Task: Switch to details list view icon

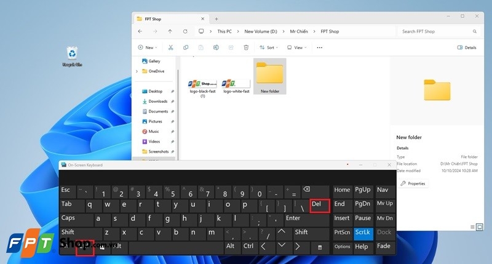Action: pyautogui.click(x=472, y=227)
